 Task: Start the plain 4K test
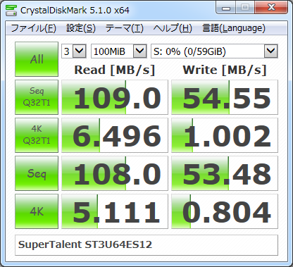(x=37, y=211)
